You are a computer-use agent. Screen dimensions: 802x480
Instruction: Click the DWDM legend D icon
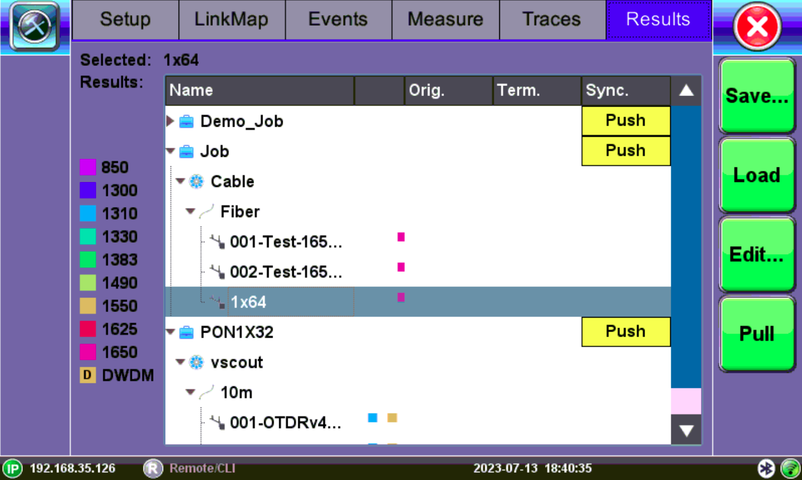88,375
